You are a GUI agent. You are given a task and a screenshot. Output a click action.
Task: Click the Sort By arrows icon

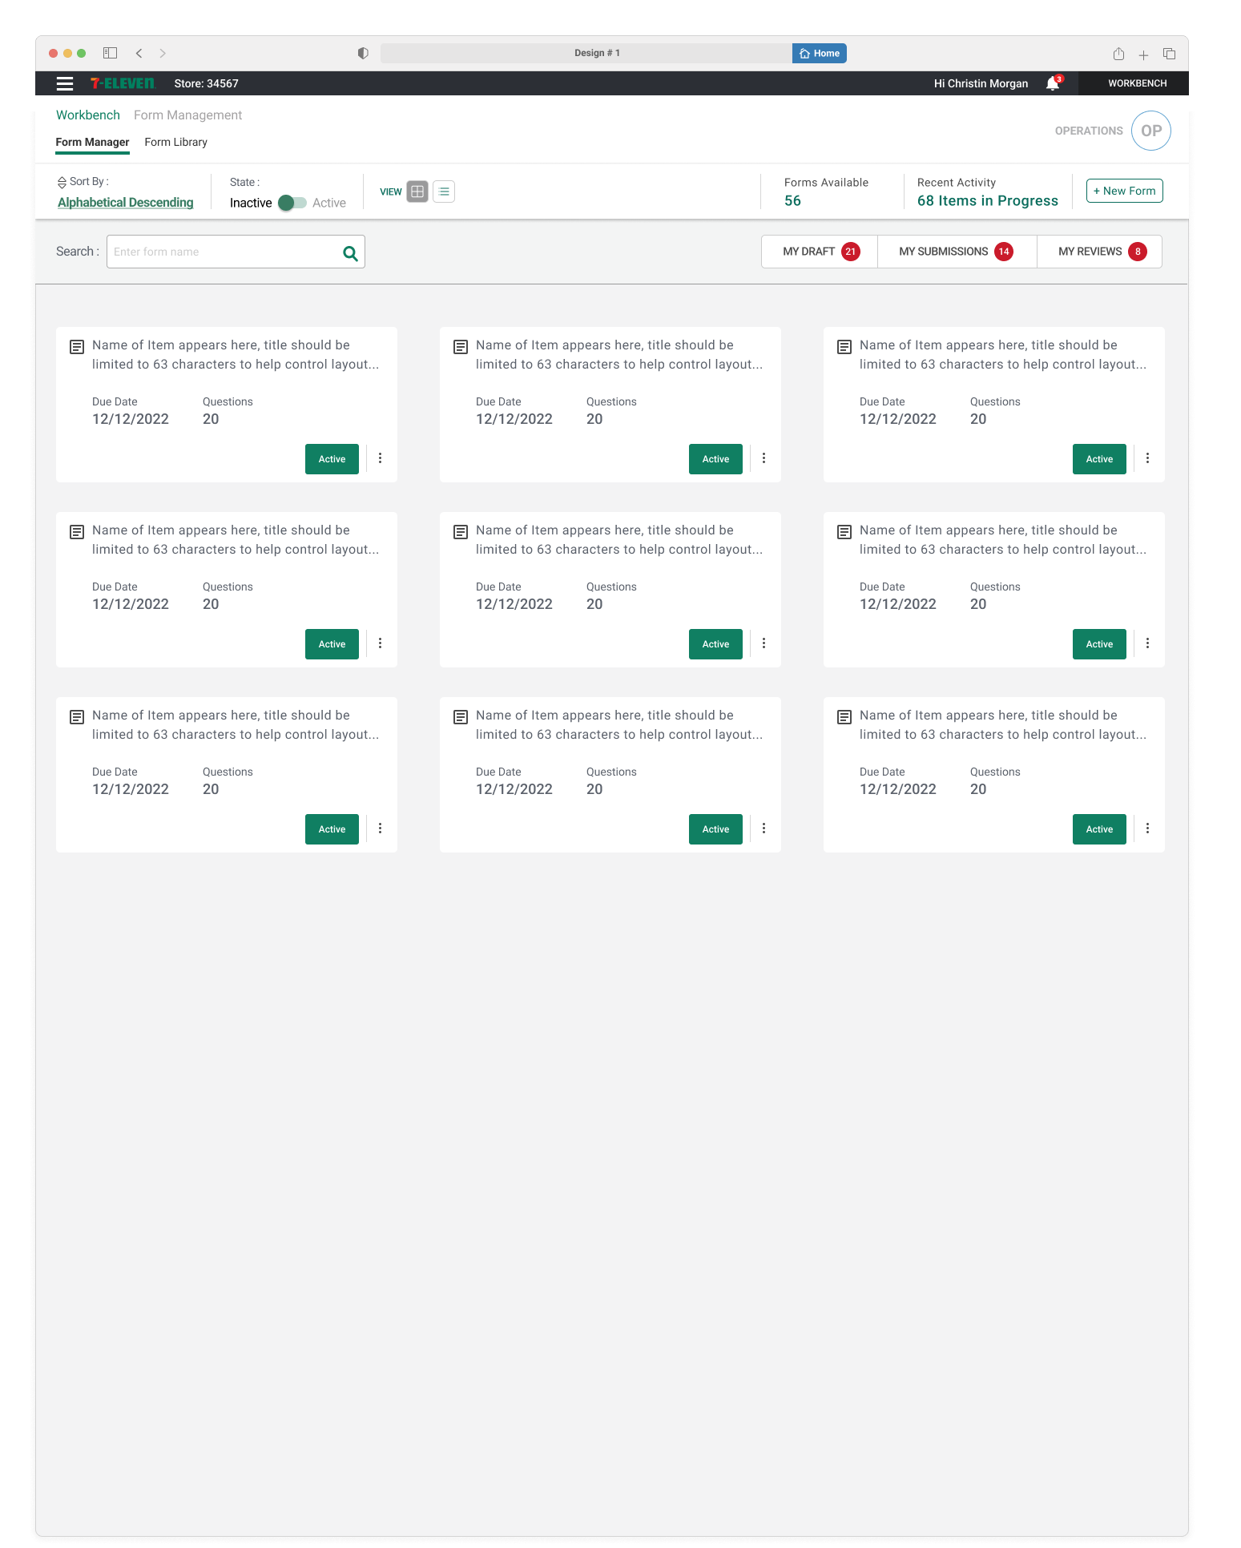click(x=62, y=182)
